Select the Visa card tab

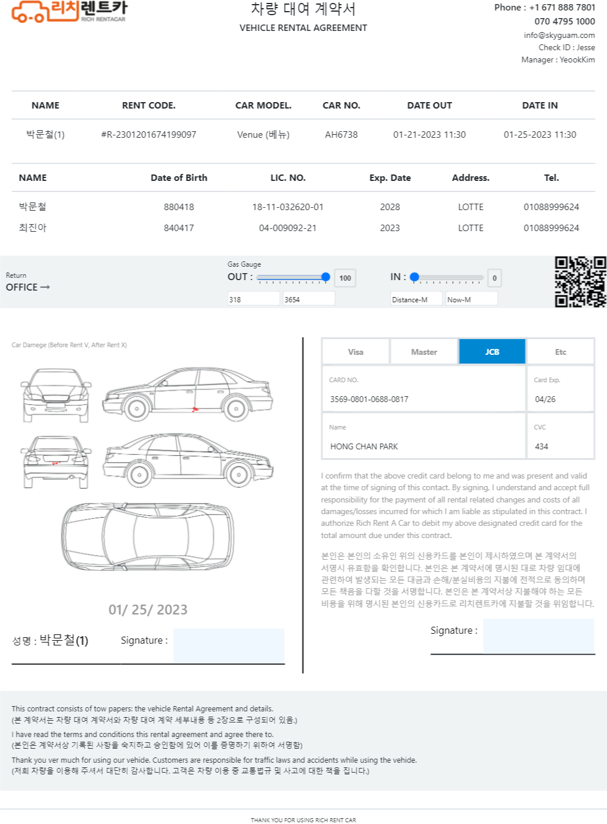click(x=355, y=352)
